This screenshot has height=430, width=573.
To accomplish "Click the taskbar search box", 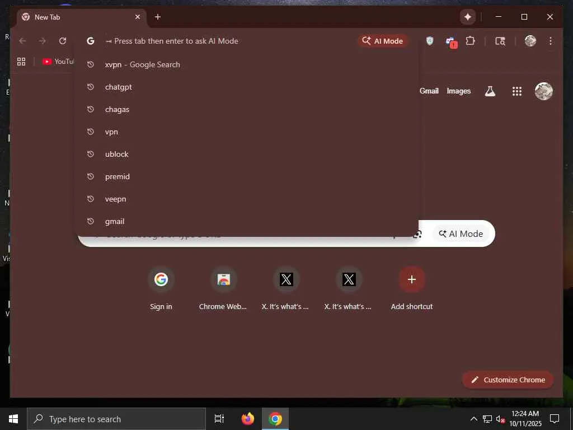I will (116, 419).
